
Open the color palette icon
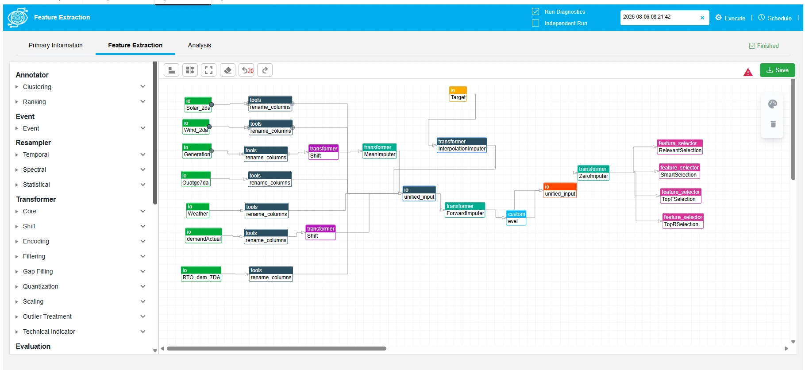click(773, 104)
